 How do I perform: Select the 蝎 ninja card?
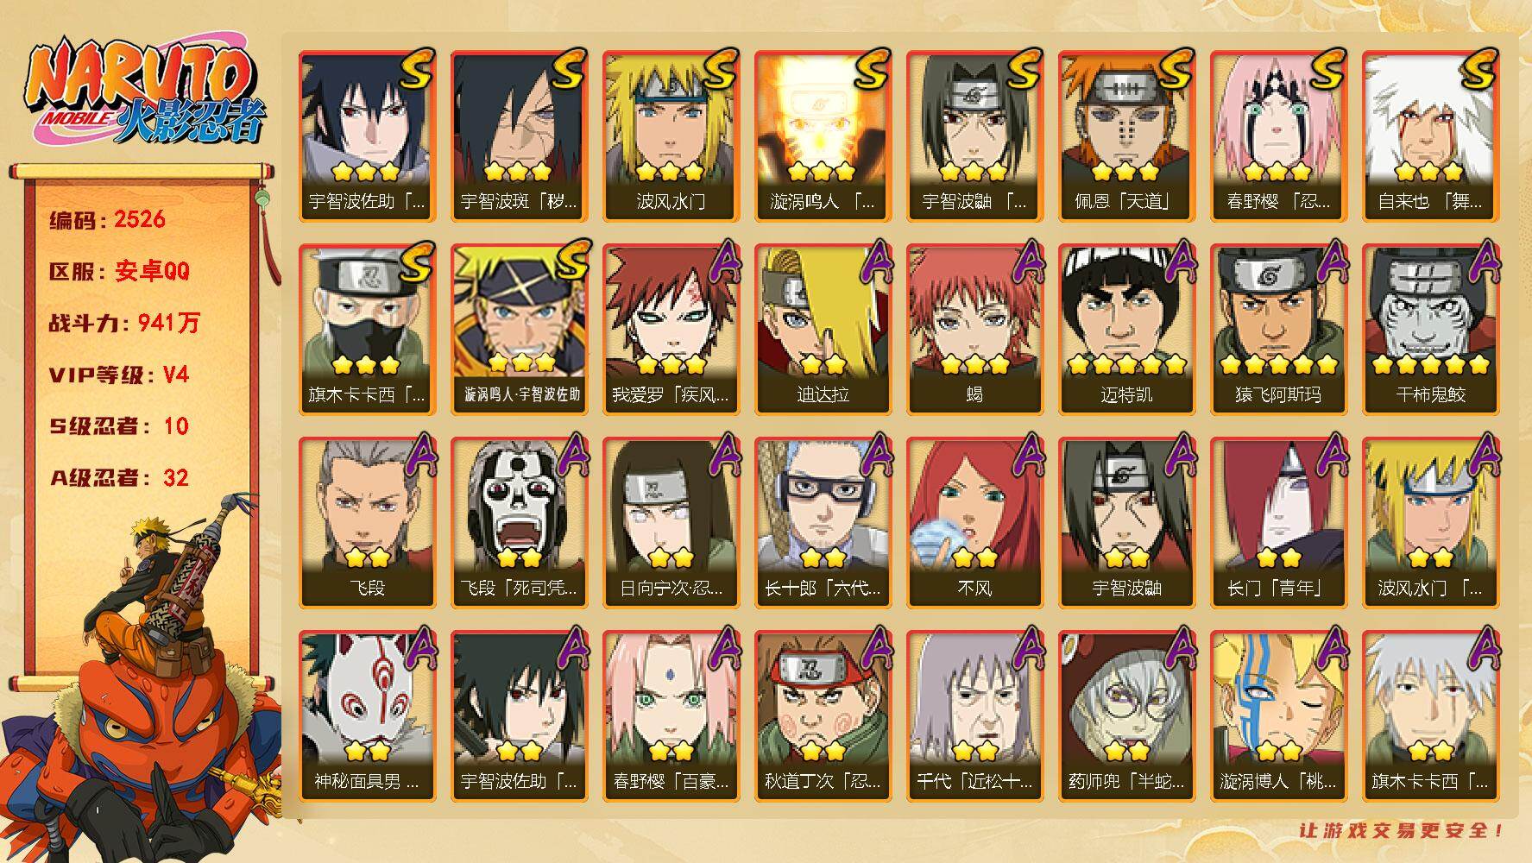pos(974,330)
